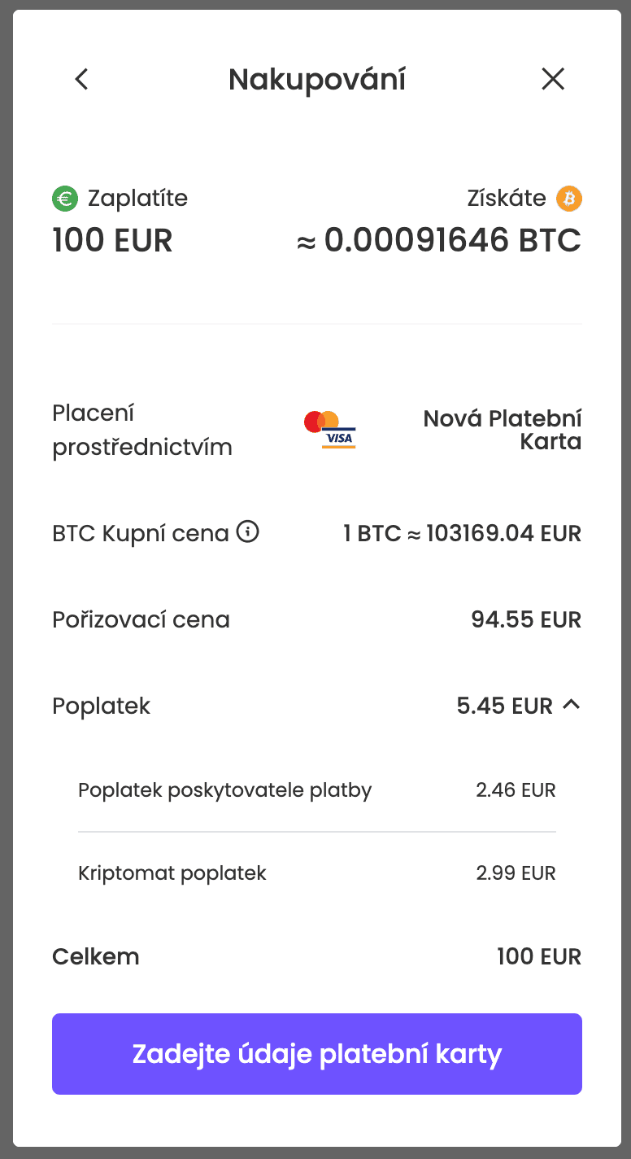Click the Pořizovací cena 94.55 EUR value

(x=526, y=620)
